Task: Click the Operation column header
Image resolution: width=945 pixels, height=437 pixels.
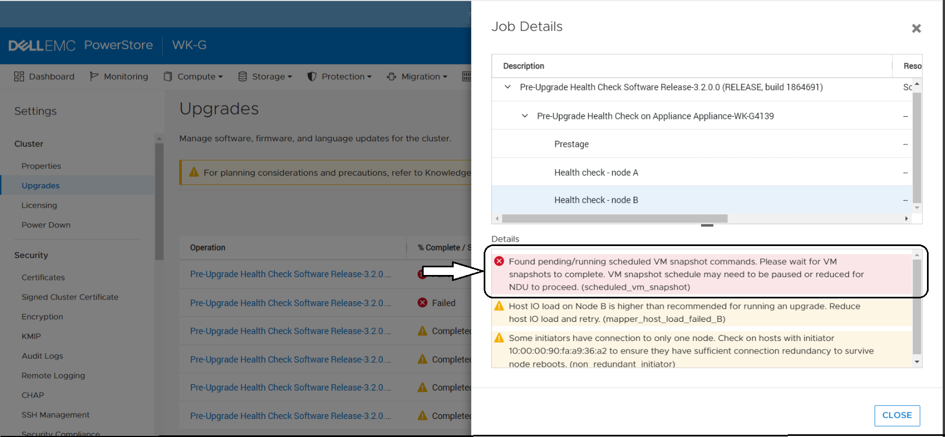Action: click(x=207, y=248)
